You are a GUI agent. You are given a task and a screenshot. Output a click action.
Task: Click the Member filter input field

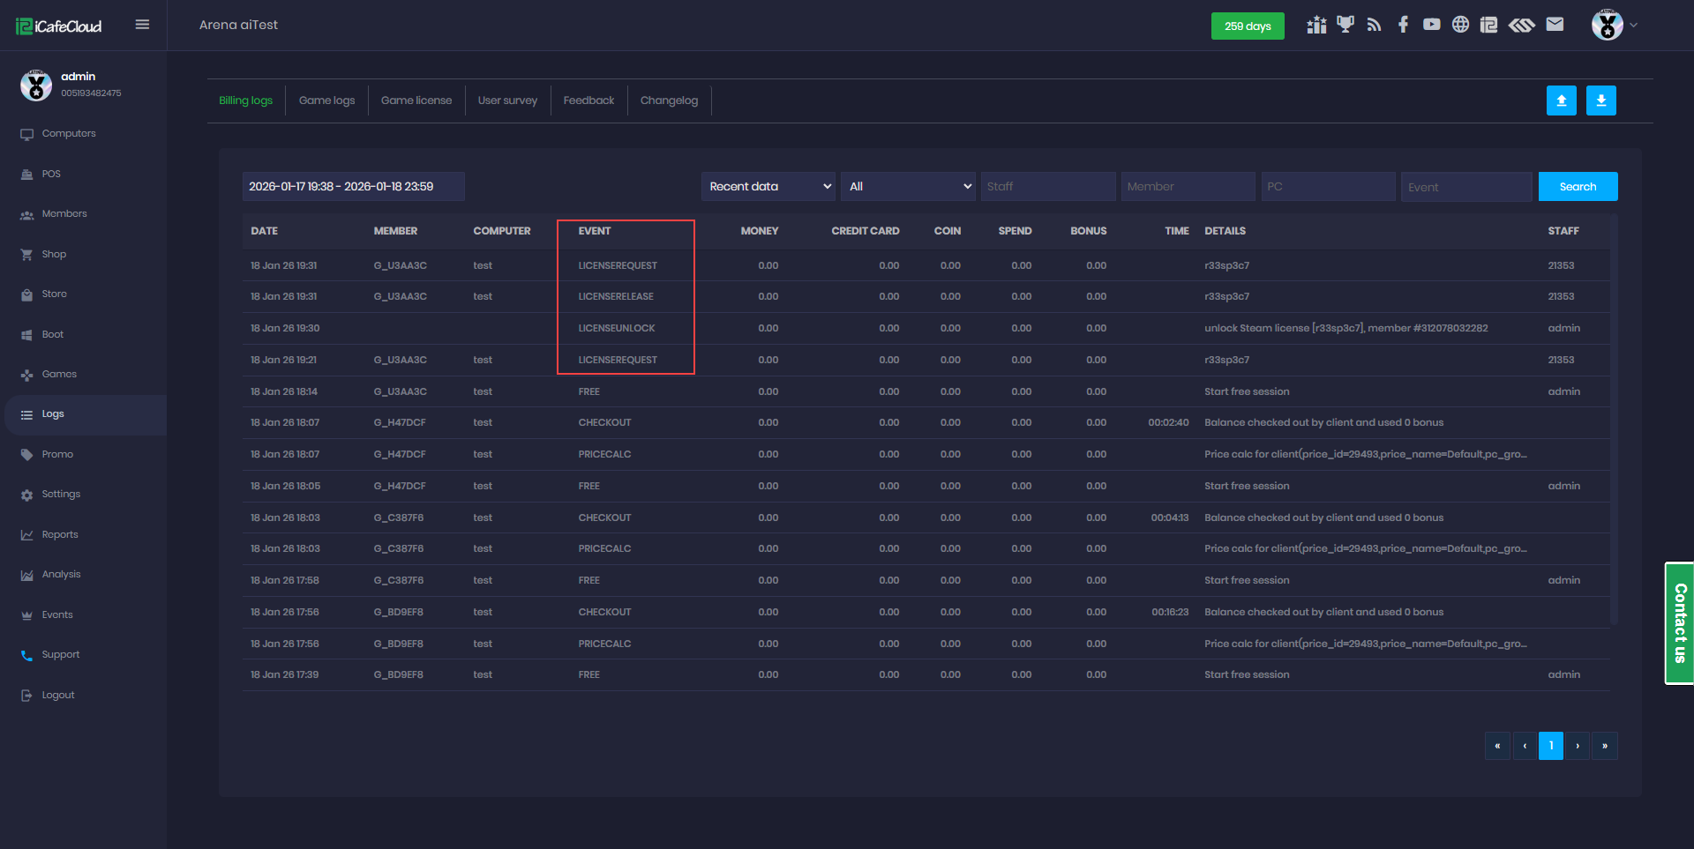(1187, 187)
